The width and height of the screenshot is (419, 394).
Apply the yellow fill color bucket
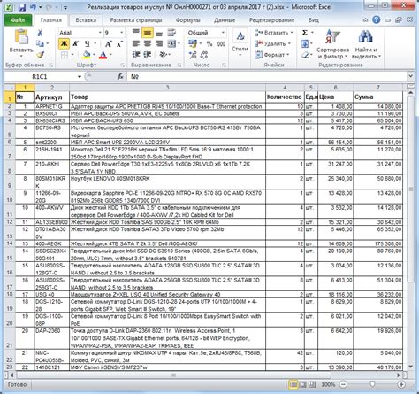tap(87, 55)
